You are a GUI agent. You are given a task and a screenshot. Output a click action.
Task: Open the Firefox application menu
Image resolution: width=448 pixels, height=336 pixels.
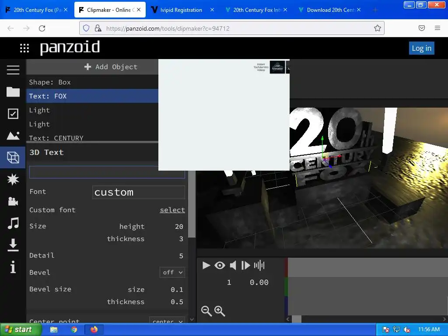(x=437, y=28)
